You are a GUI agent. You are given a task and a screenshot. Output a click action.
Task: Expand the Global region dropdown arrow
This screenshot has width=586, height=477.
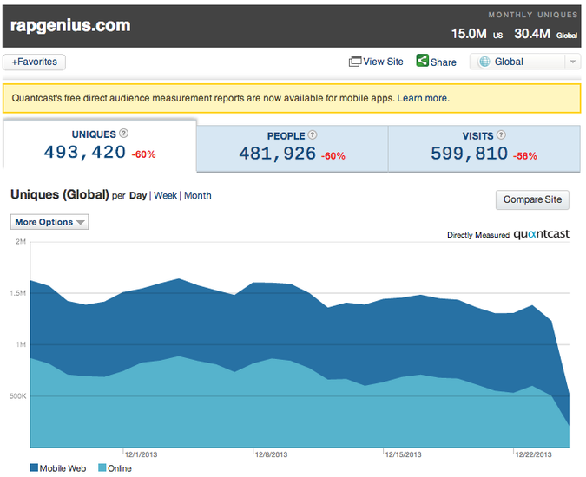click(x=573, y=62)
